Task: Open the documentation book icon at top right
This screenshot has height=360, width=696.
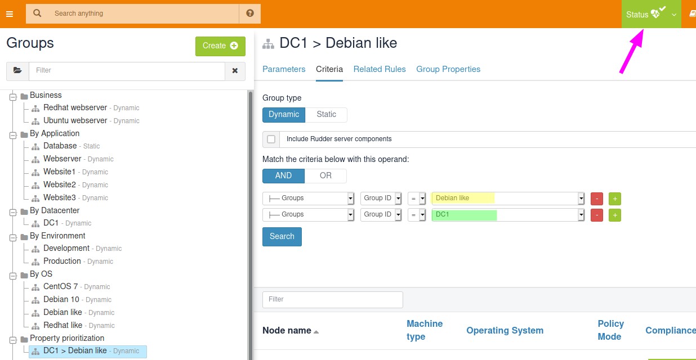Action: [x=692, y=14]
